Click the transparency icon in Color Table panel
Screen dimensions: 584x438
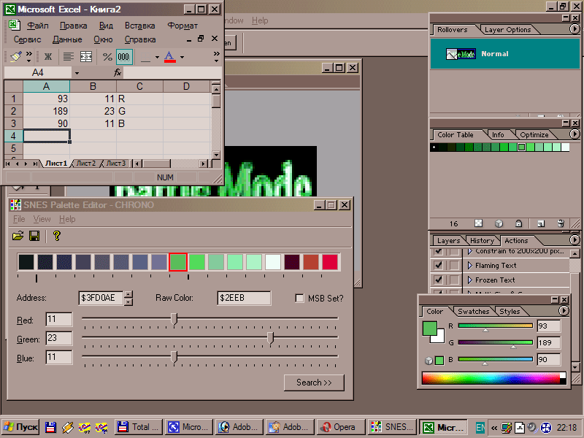pyautogui.click(x=479, y=223)
